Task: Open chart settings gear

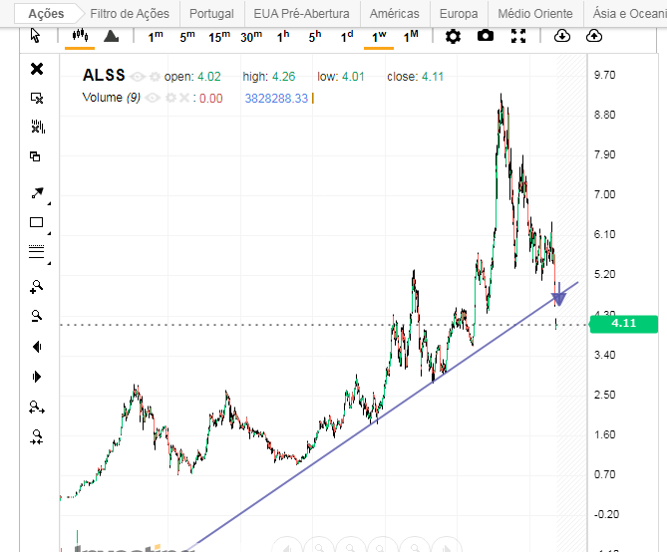Action: pos(453,36)
